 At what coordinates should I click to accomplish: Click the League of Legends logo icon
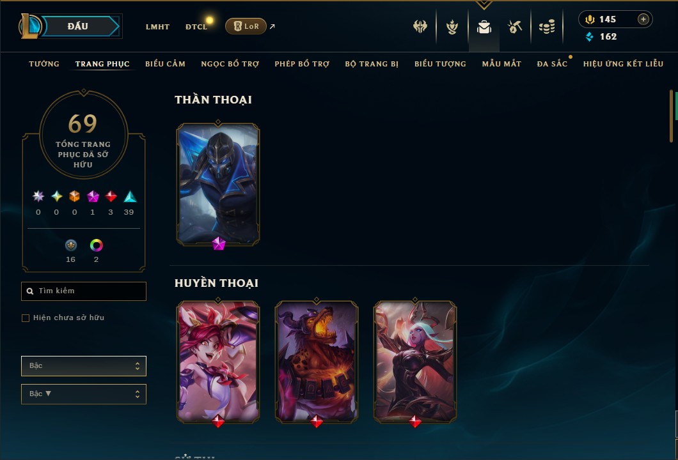point(29,26)
